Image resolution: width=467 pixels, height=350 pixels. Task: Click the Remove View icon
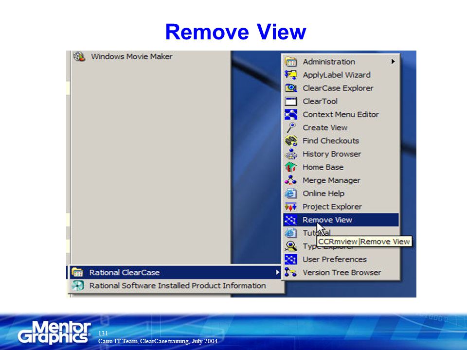[291, 220]
